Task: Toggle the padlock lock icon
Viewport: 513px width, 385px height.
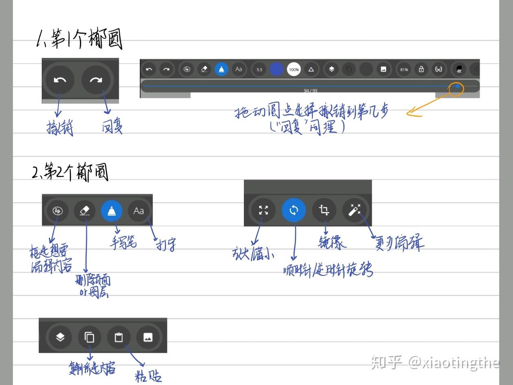Action: pos(421,70)
